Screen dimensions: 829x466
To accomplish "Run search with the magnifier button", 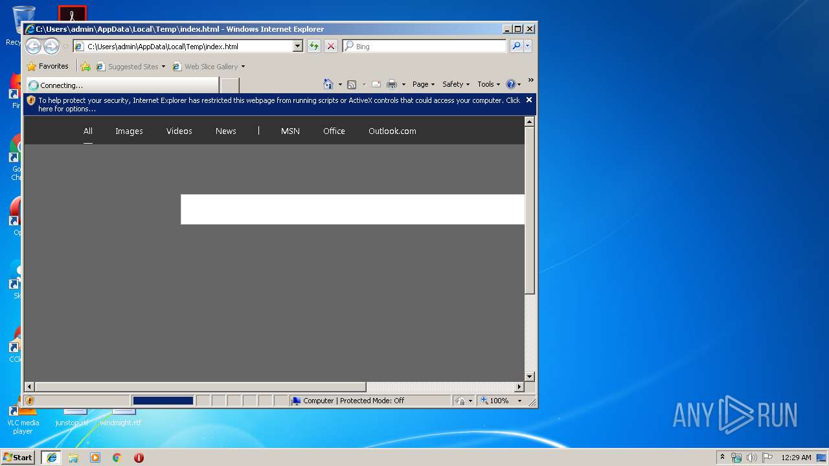I will click(516, 46).
